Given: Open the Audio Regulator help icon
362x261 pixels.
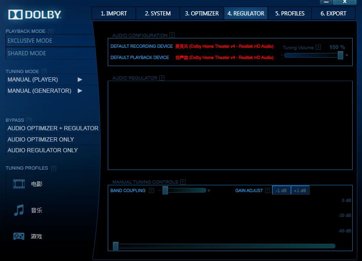Looking at the screenshot, I should pos(162,78).
